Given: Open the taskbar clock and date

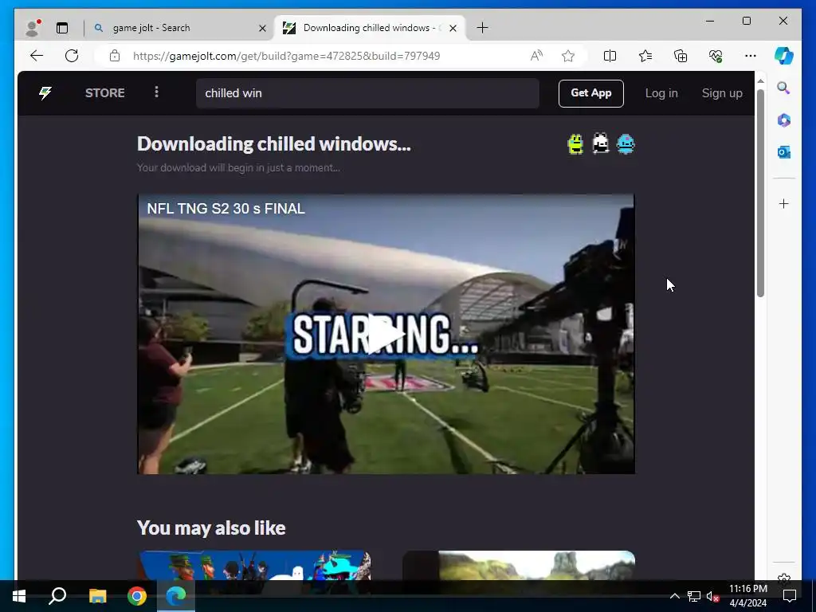Looking at the screenshot, I should click(x=747, y=596).
